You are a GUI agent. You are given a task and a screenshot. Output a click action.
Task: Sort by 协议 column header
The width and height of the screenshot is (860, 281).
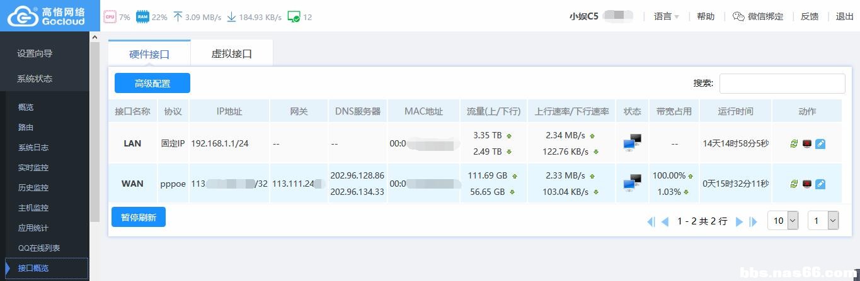point(173,111)
